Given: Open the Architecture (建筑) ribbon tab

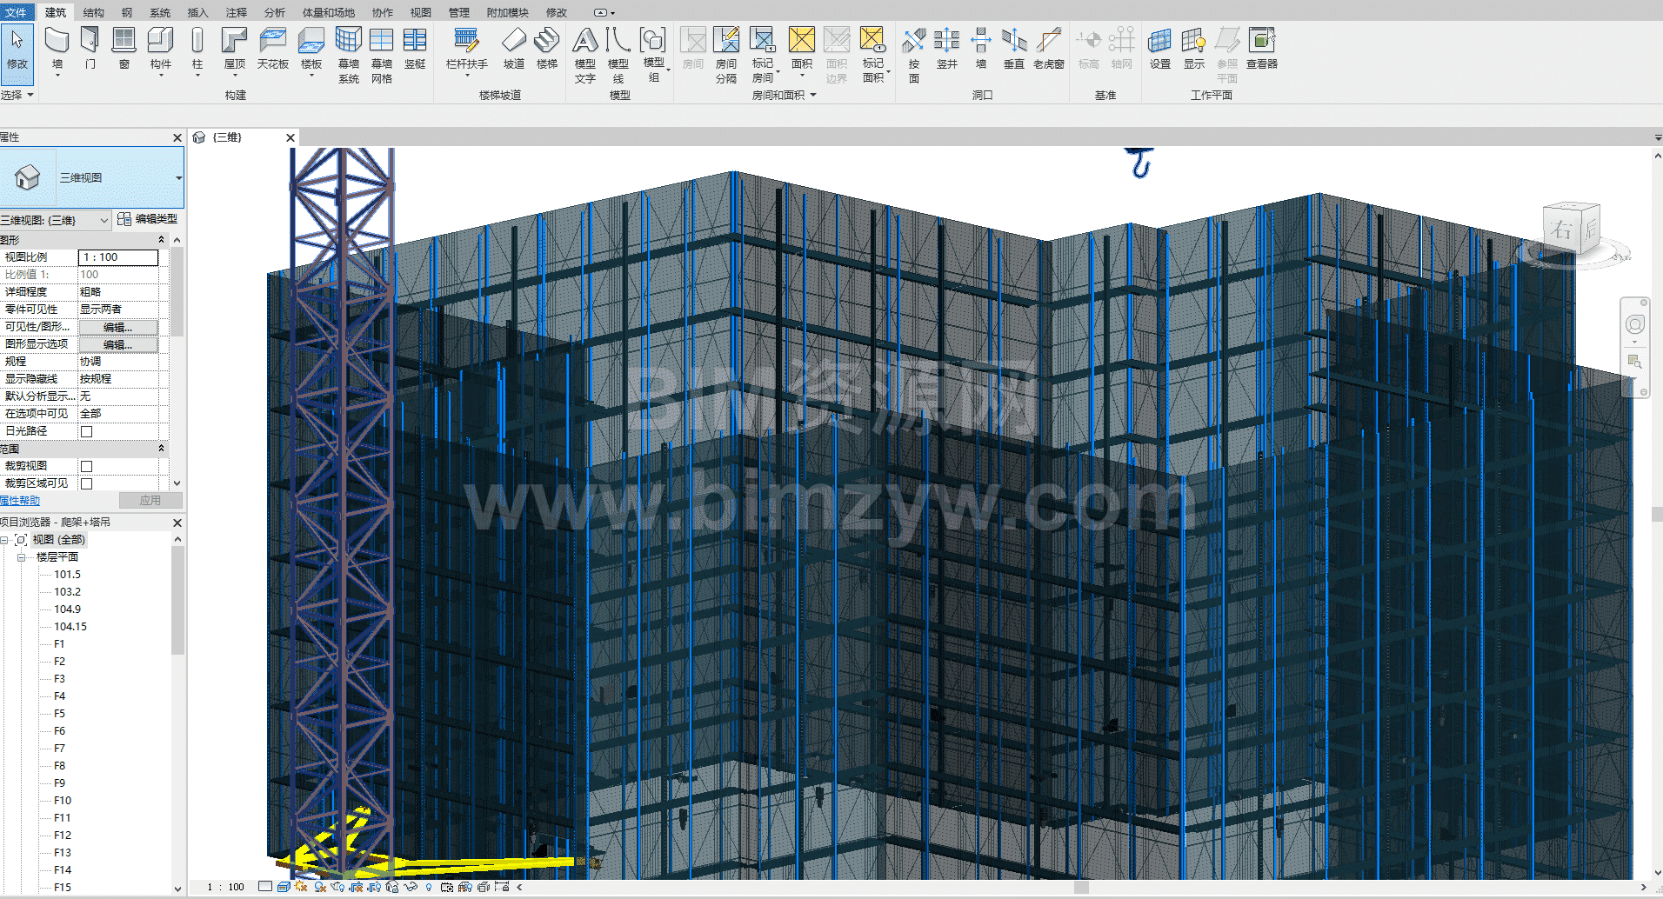Looking at the screenshot, I should click(55, 12).
